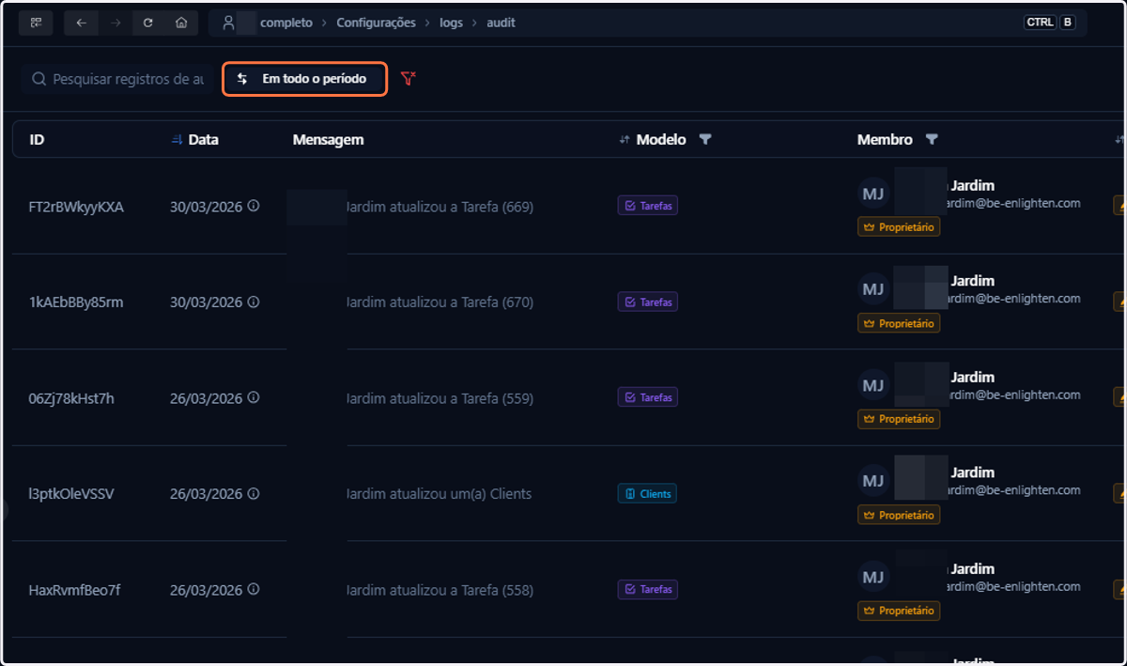Viewport: 1127px width, 666px height.
Task: Click the ID column header
Action: click(37, 140)
